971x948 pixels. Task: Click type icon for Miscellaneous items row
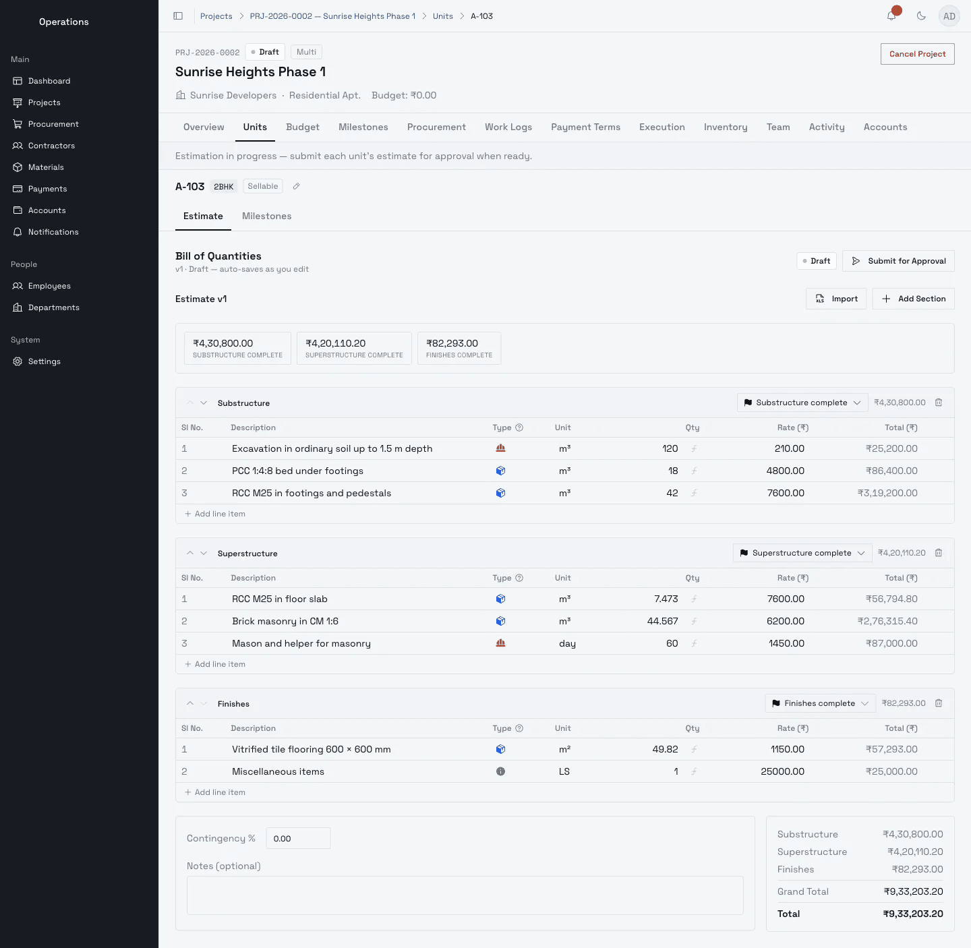500,771
